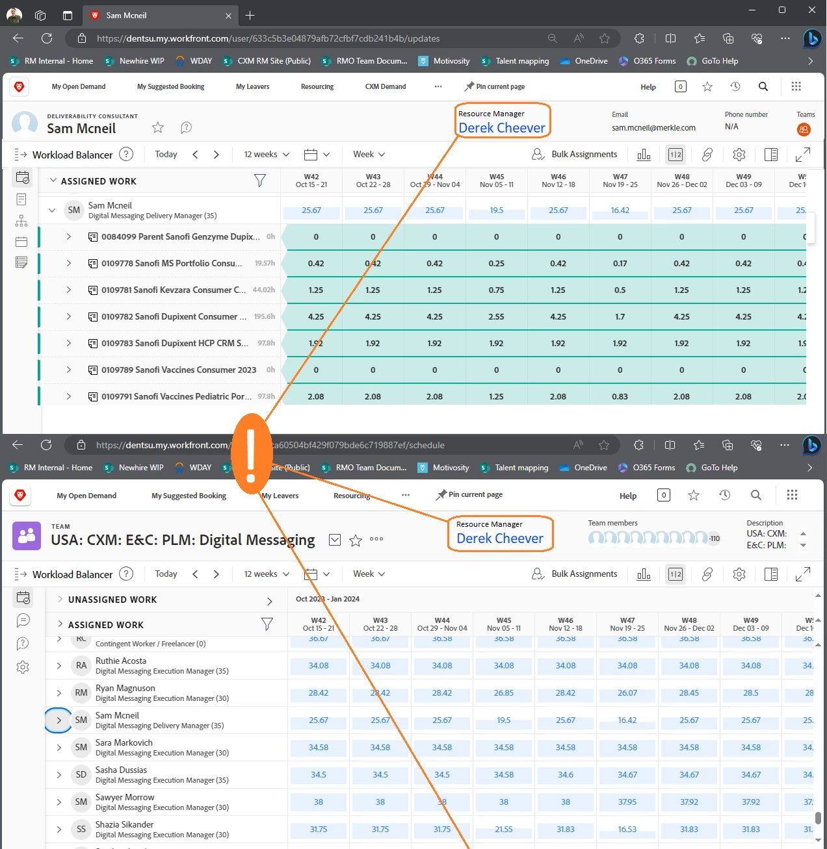Open team more options ellipsis next to team name

(376, 539)
